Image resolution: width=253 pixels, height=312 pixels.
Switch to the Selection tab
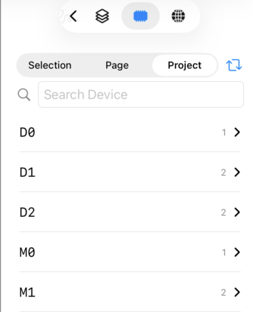[50, 65]
